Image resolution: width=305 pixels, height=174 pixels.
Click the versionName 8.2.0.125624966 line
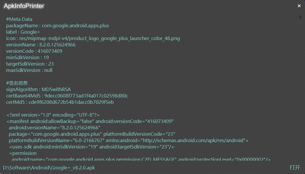point(41,45)
